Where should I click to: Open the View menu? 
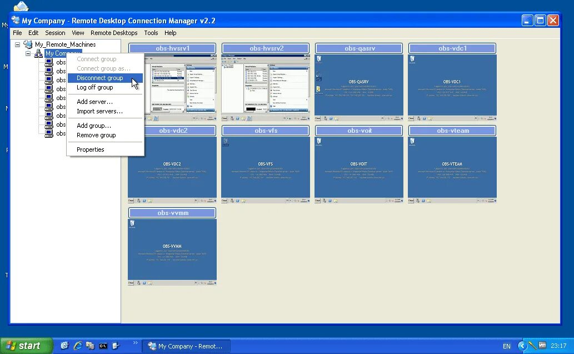78,33
